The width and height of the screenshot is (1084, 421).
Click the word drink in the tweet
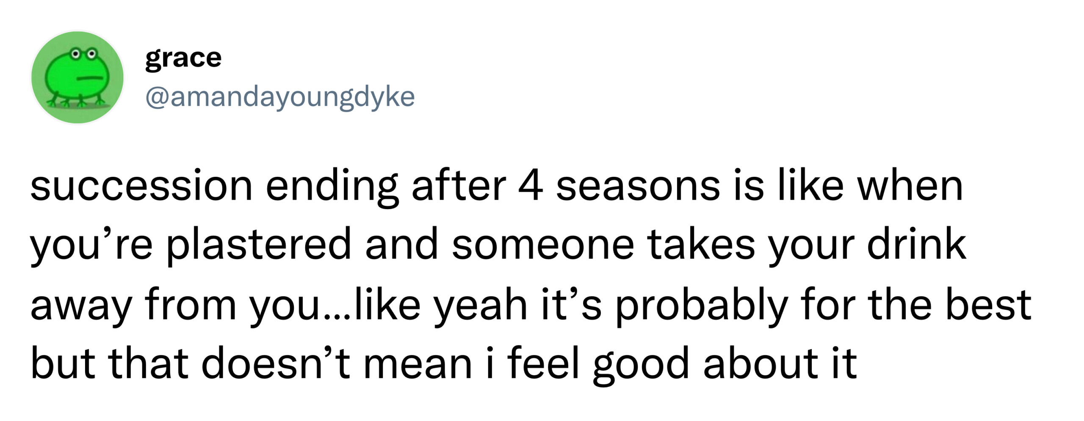(x=917, y=245)
